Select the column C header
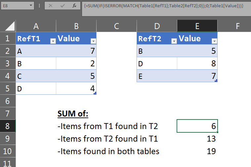Screen dimensions: 251x167 (116, 26)
